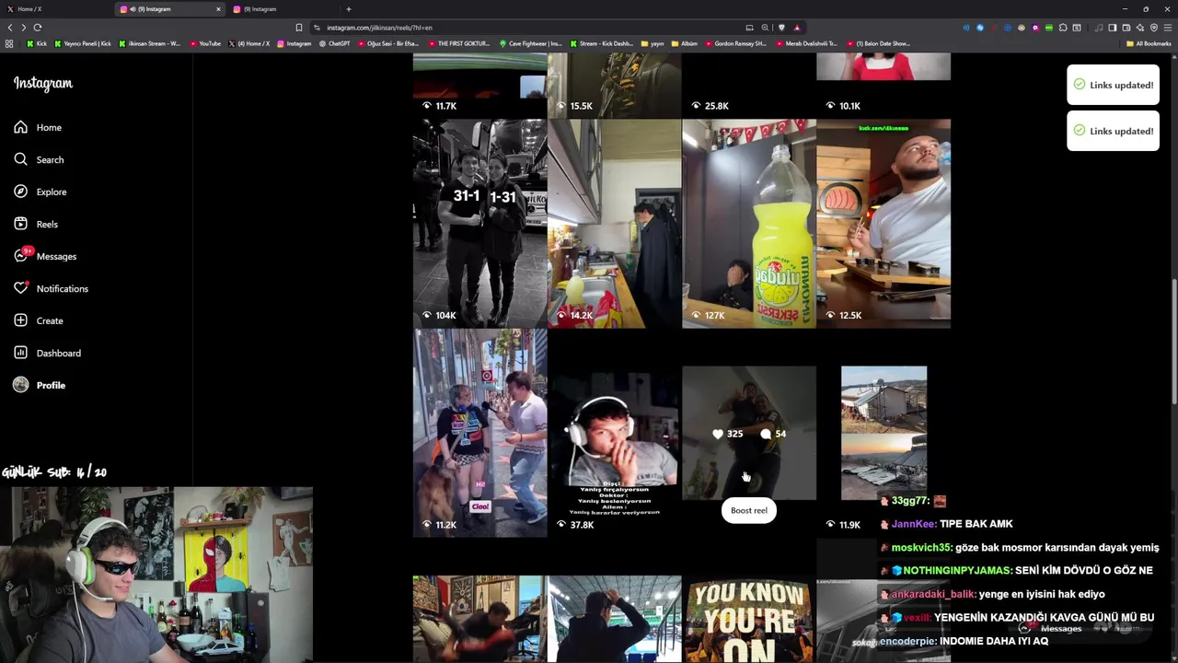Click Brave rewards triangle icon
1178x663 pixels.
(x=797, y=28)
